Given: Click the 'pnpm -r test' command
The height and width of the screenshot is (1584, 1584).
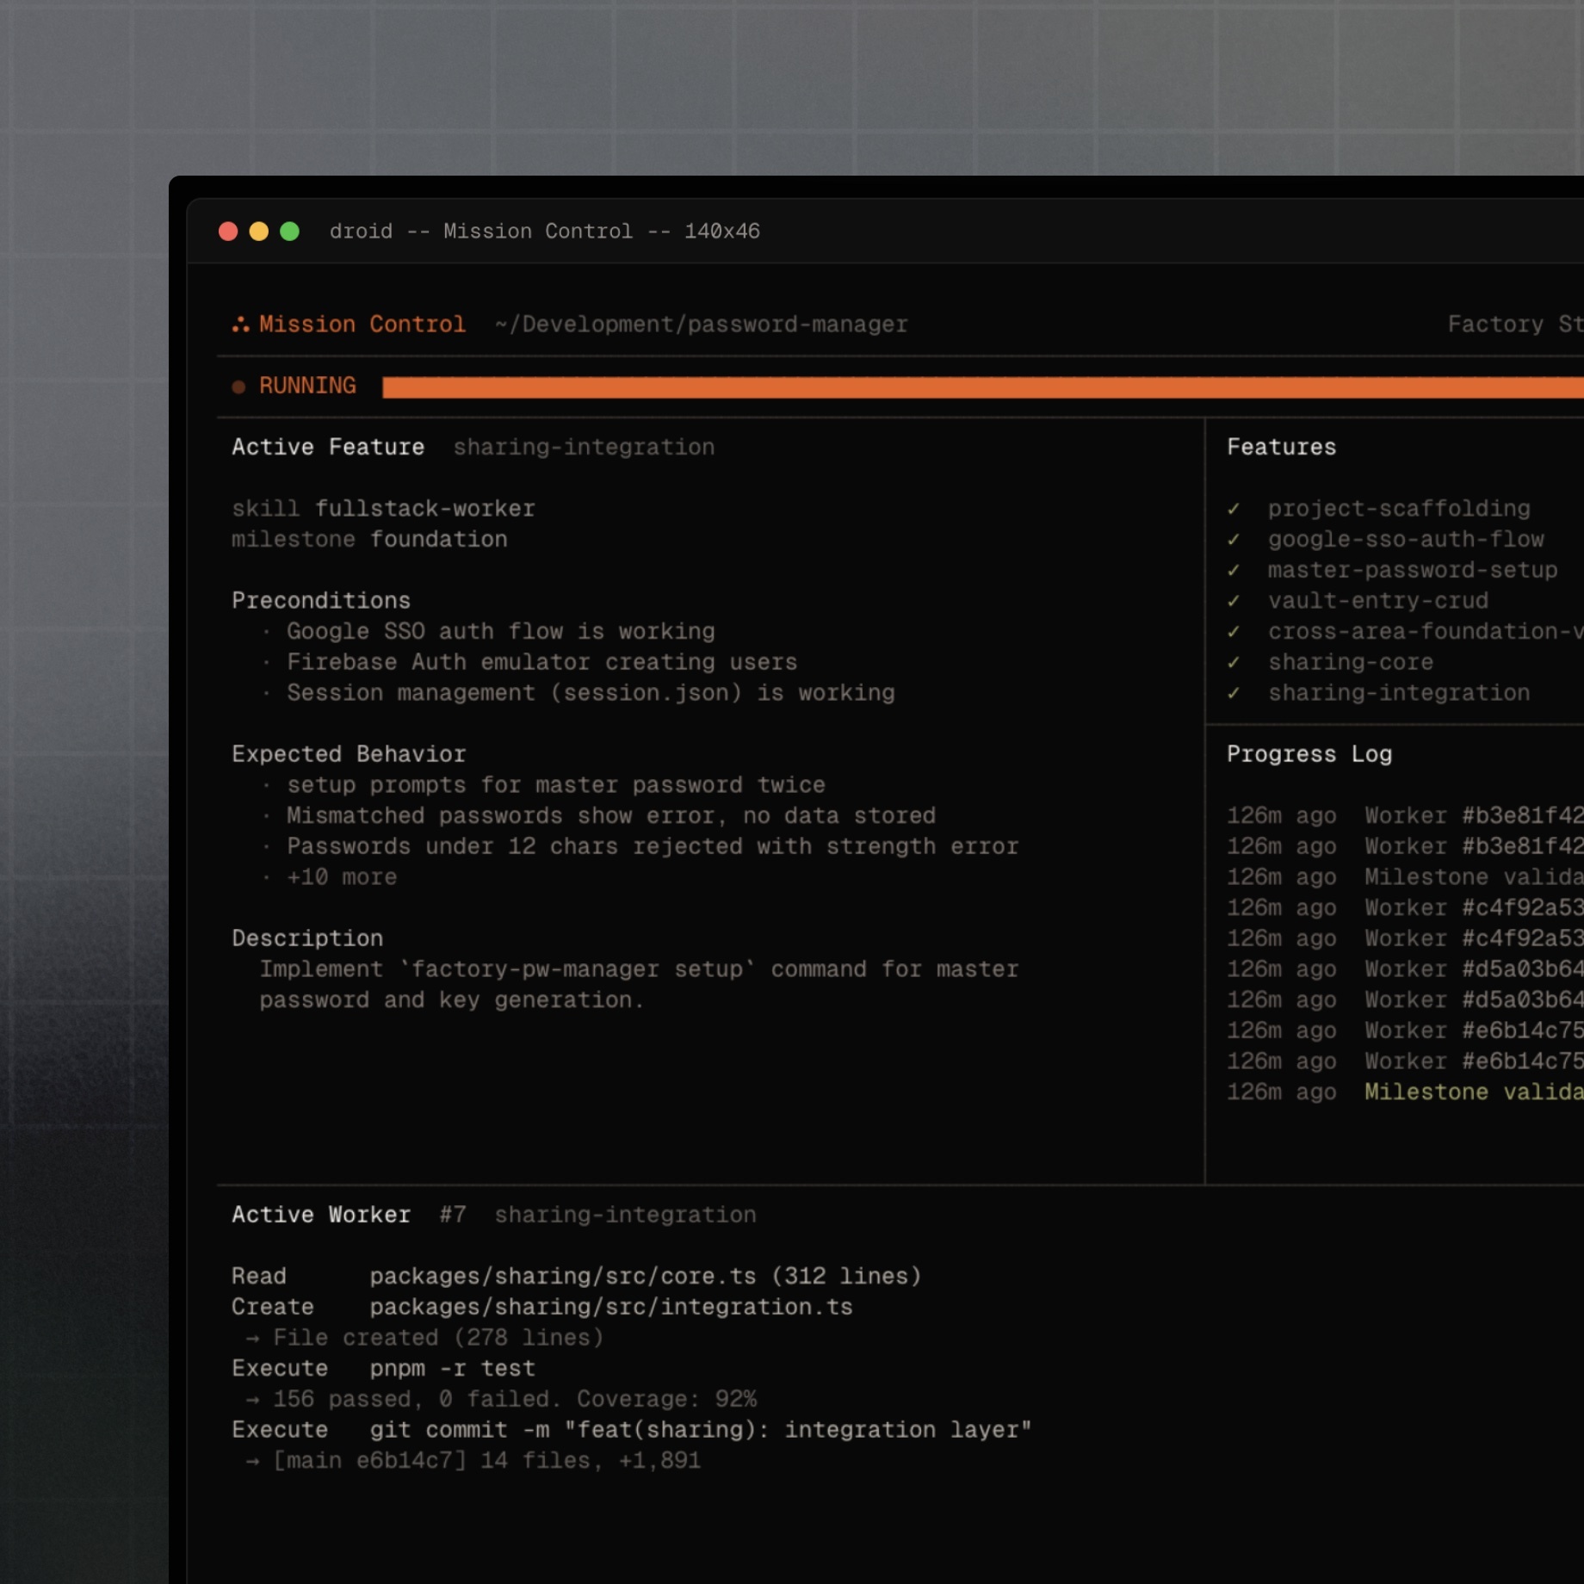Looking at the screenshot, I should (x=453, y=1369).
